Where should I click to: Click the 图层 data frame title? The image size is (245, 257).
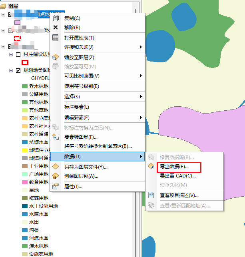click(13, 6)
